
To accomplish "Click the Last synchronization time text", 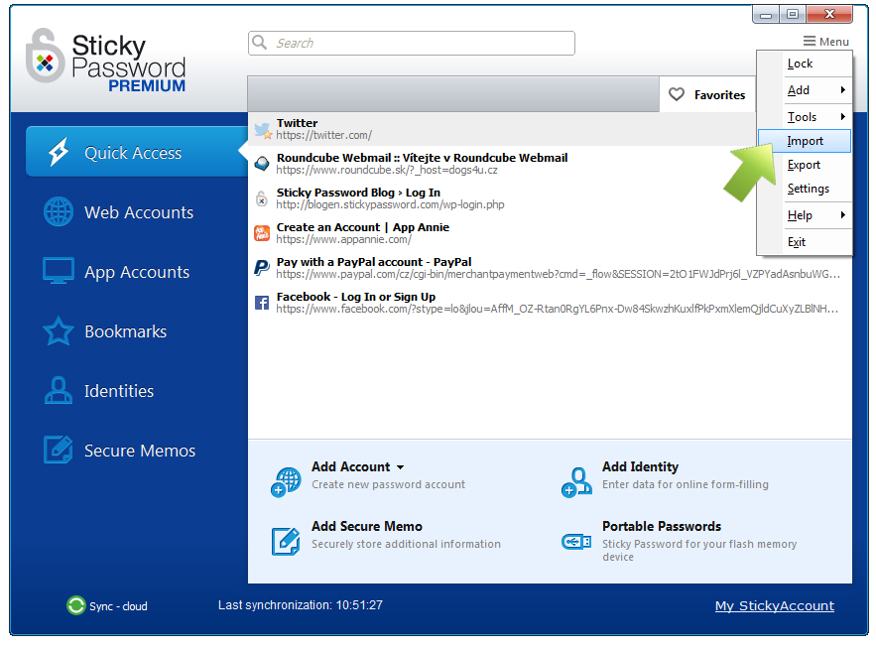I will pyautogui.click(x=301, y=604).
